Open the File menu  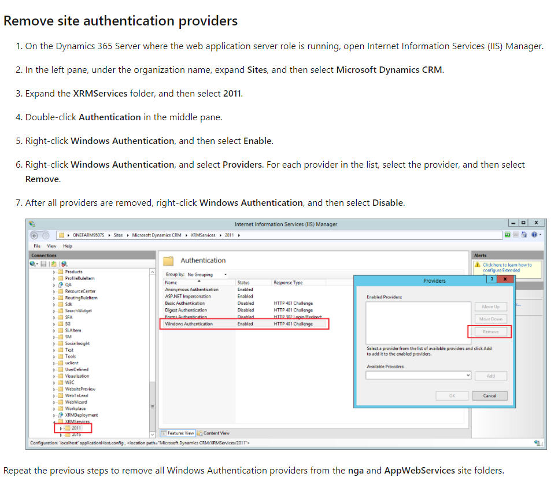click(x=37, y=246)
